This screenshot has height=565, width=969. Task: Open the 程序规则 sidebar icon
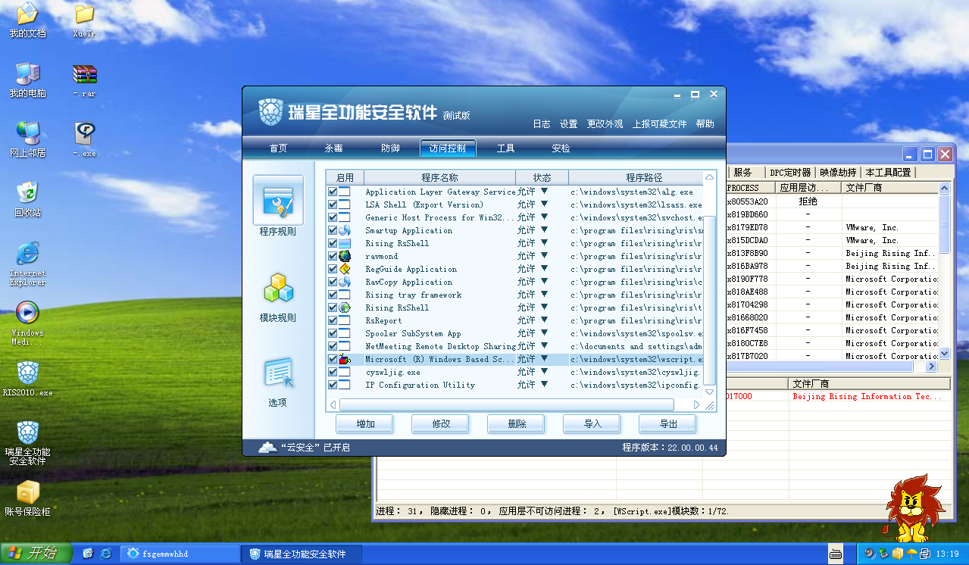(x=278, y=201)
